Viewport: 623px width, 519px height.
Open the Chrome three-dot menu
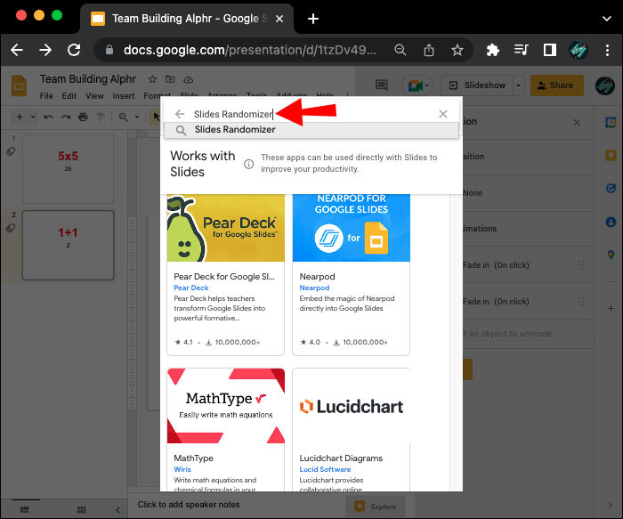point(607,50)
